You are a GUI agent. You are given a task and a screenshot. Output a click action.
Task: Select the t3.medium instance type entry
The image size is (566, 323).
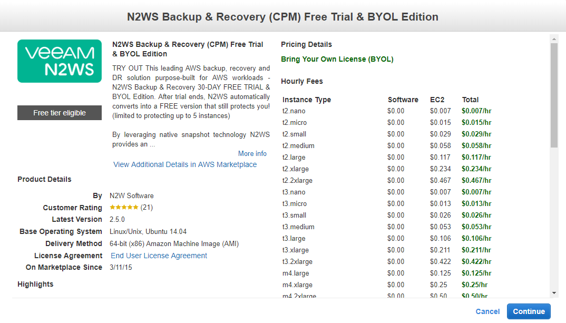point(298,227)
